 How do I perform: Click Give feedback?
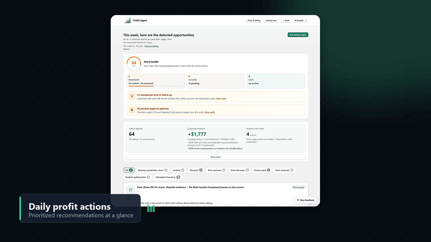click(x=306, y=200)
